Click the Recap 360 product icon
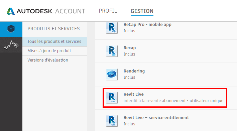 (112, 51)
